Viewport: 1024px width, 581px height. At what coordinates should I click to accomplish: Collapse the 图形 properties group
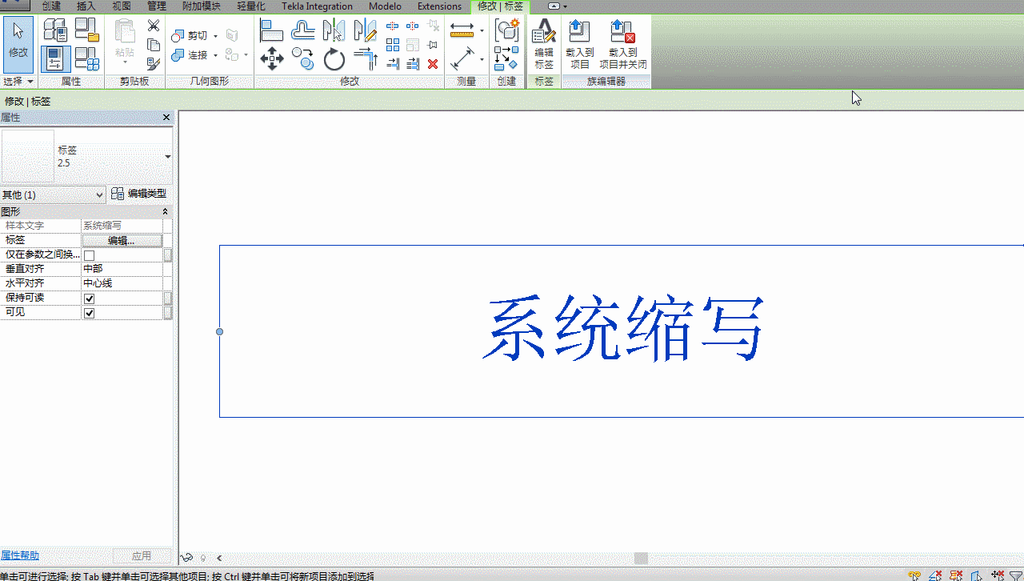pos(166,211)
